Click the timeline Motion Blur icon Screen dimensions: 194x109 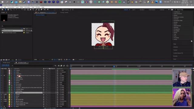point(64,66)
